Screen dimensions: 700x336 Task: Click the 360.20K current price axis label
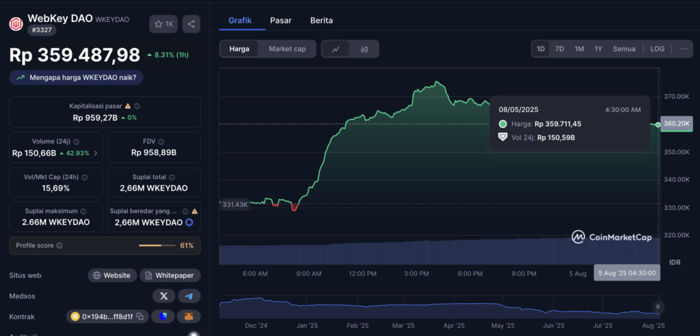(675, 124)
